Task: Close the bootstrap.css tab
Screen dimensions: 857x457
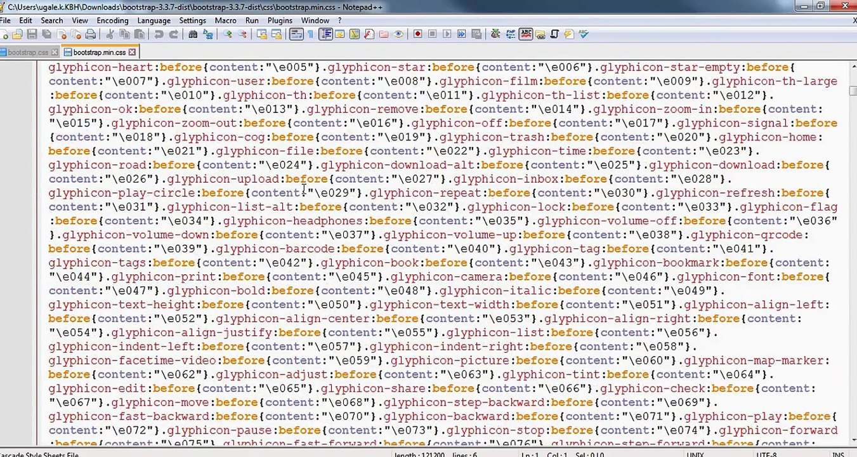Action: pos(55,52)
